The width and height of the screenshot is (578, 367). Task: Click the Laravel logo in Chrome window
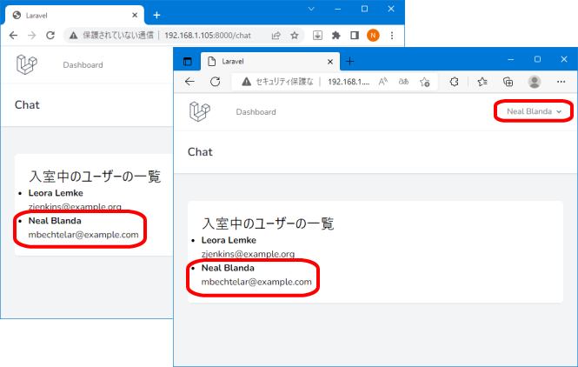[x=27, y=64]
